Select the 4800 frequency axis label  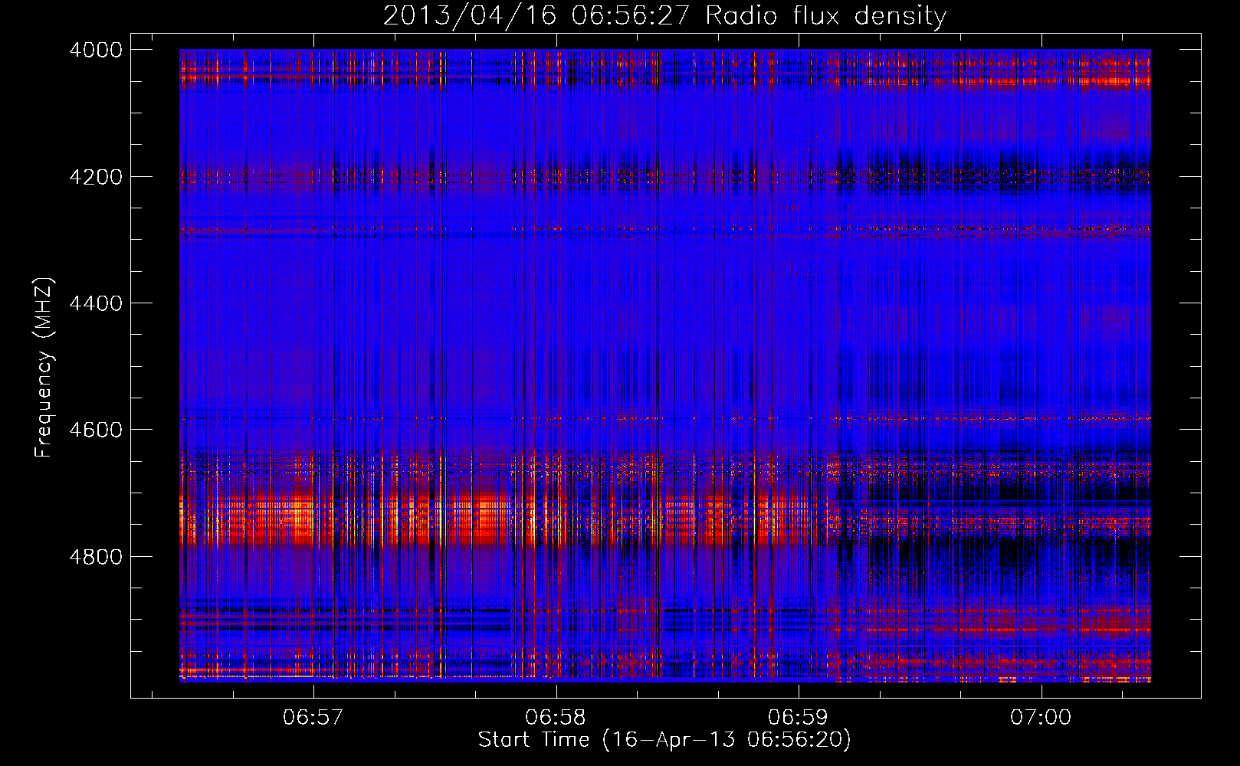[x=96, y=557]
